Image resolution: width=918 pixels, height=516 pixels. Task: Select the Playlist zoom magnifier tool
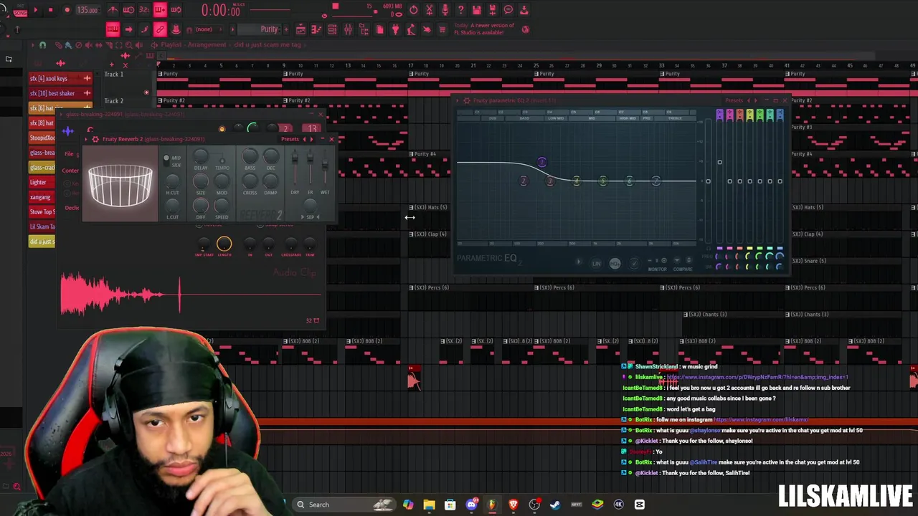coord(129,45)
